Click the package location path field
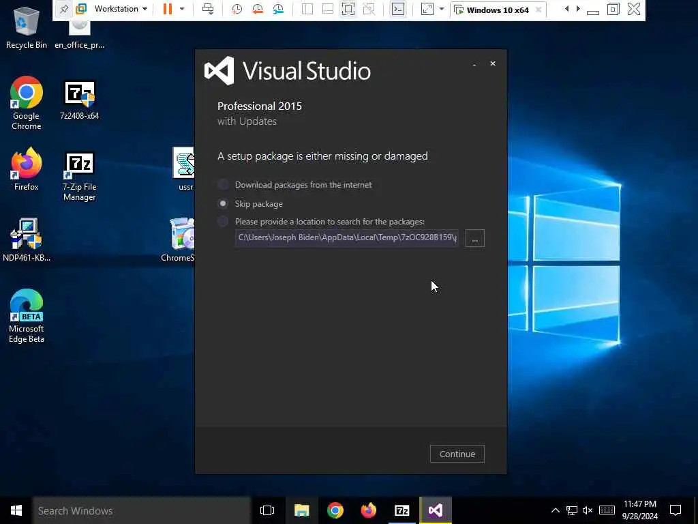698x524 pixels. tap(347, 237)
